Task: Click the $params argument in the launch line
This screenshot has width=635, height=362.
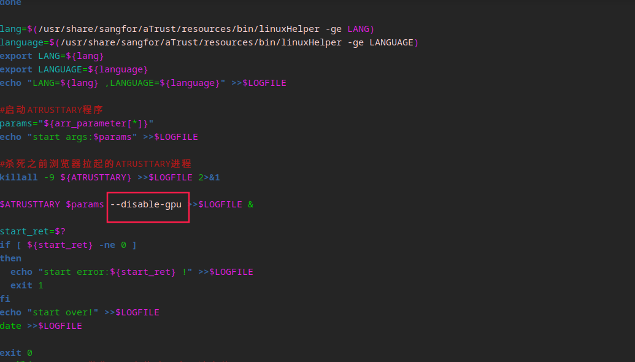Action: coord(85,204)
